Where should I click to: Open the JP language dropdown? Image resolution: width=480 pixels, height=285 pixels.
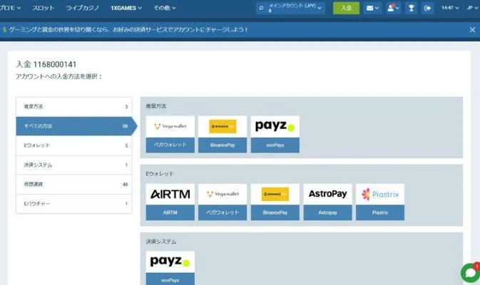click(x=473, y=8)
